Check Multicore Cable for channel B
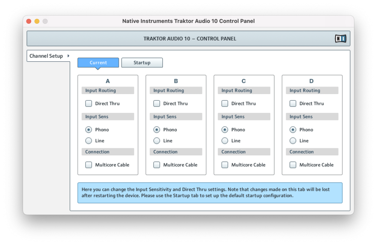377x245 pixels. [x=157, y=165]
